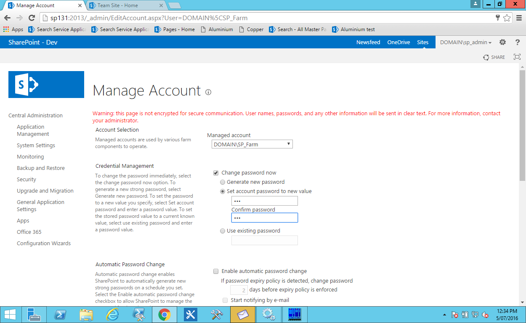Screen dimensions: 526x323
Task: Open the SharePoint settings gear
Action: point(502,42)
